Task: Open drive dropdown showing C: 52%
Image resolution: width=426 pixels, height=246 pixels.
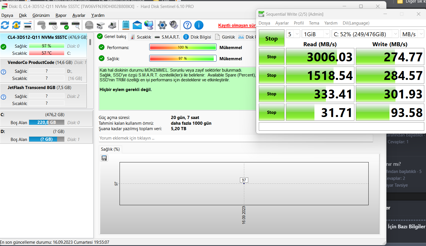Action: coord(365,34)
